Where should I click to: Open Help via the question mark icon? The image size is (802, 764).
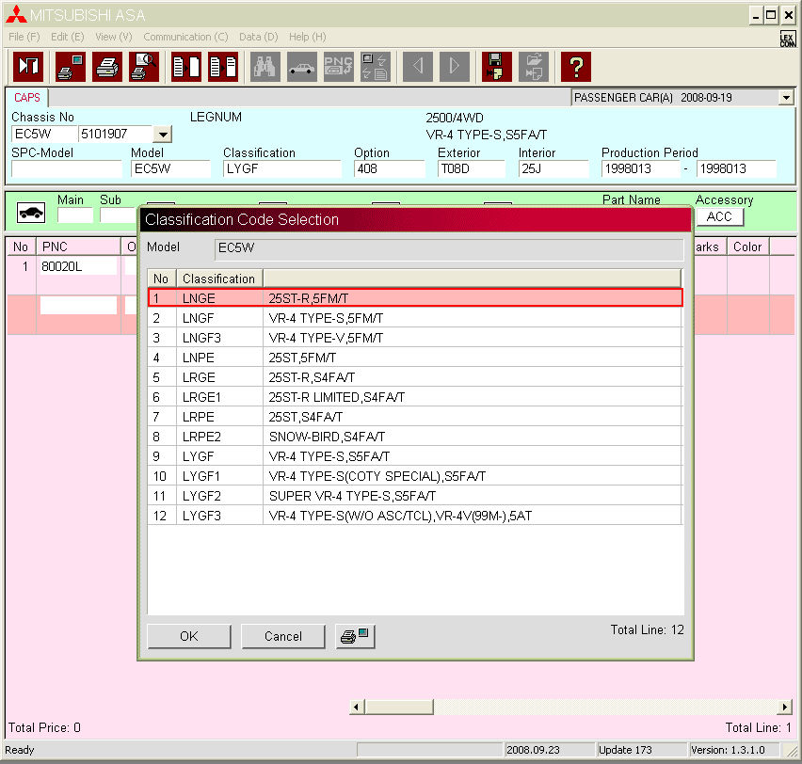(x=576, y=66)
